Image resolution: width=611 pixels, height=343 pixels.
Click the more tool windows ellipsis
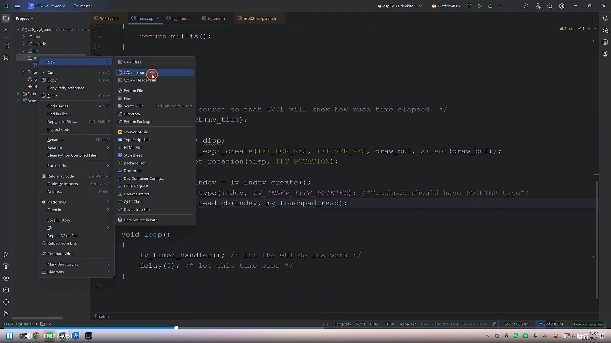pyautogui.click(x=6, y=69)
